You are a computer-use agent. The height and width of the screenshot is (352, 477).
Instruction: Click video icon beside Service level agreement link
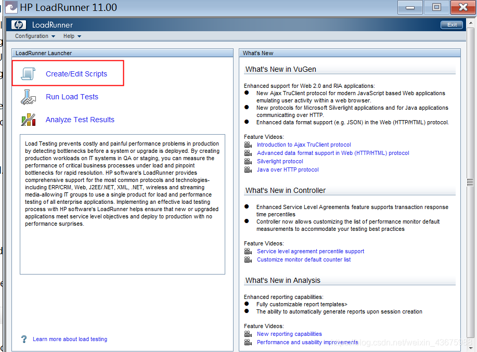pyautogui.click(x=248, y=251)
